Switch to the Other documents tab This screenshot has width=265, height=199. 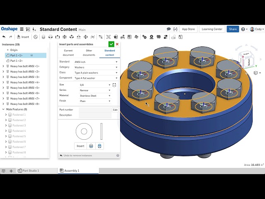89,53
